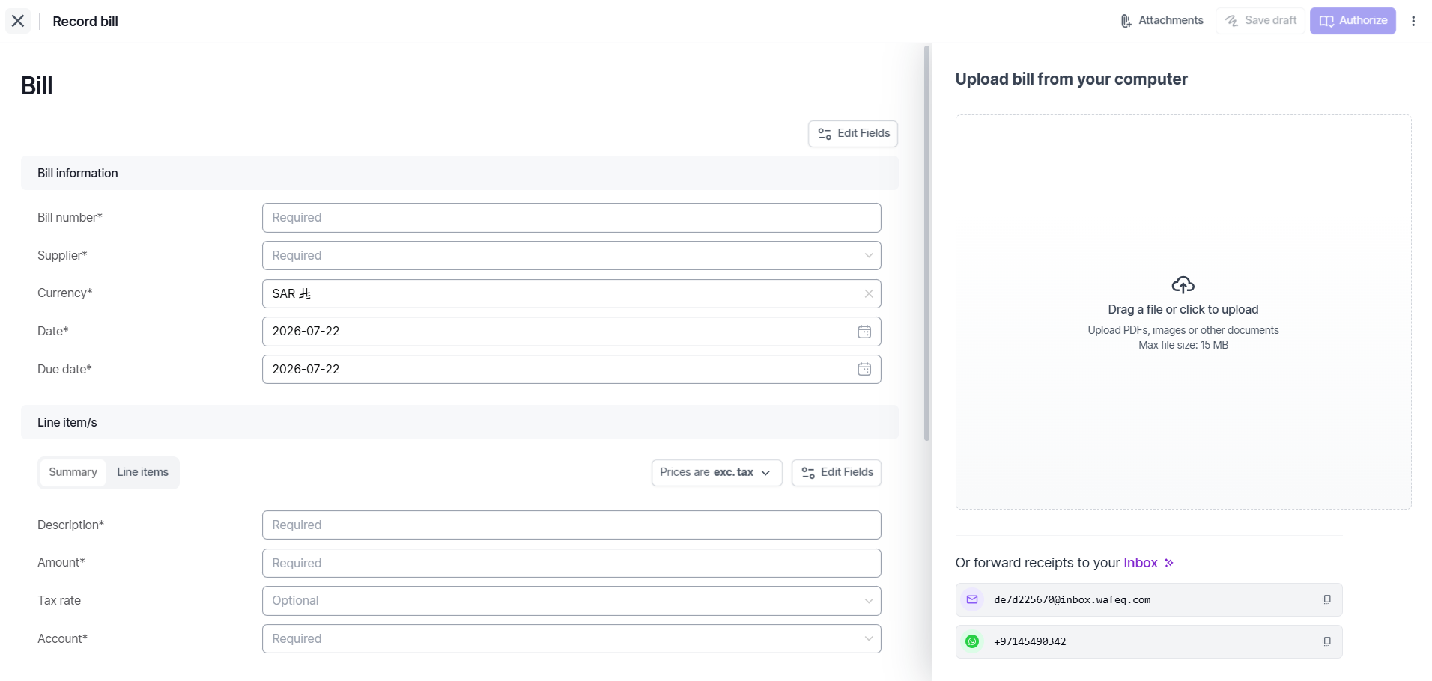Clear the SAR currency selection

point(869,294)
